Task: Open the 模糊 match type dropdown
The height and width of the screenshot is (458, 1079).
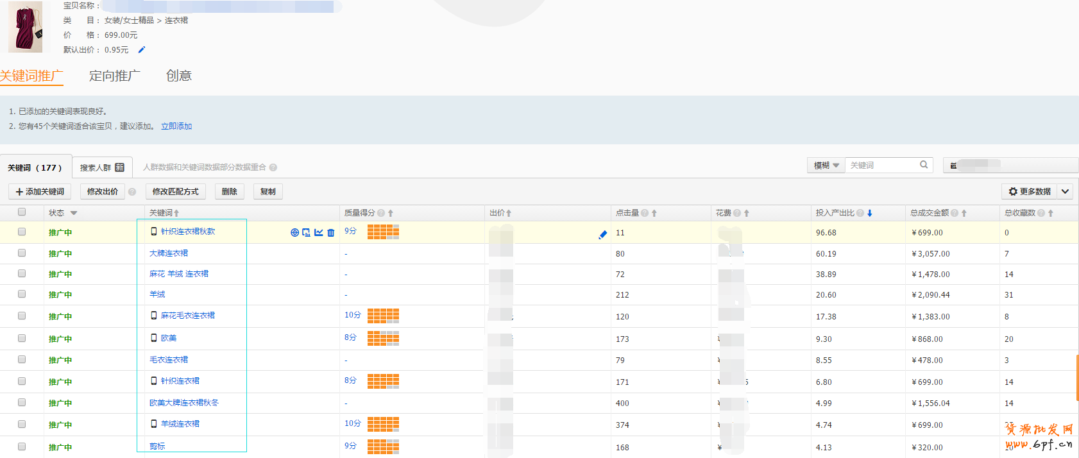Action: coord(826,165)
